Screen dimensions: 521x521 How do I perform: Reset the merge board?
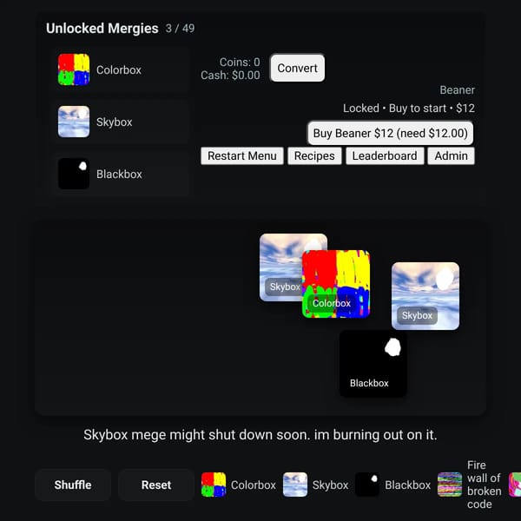156,485
